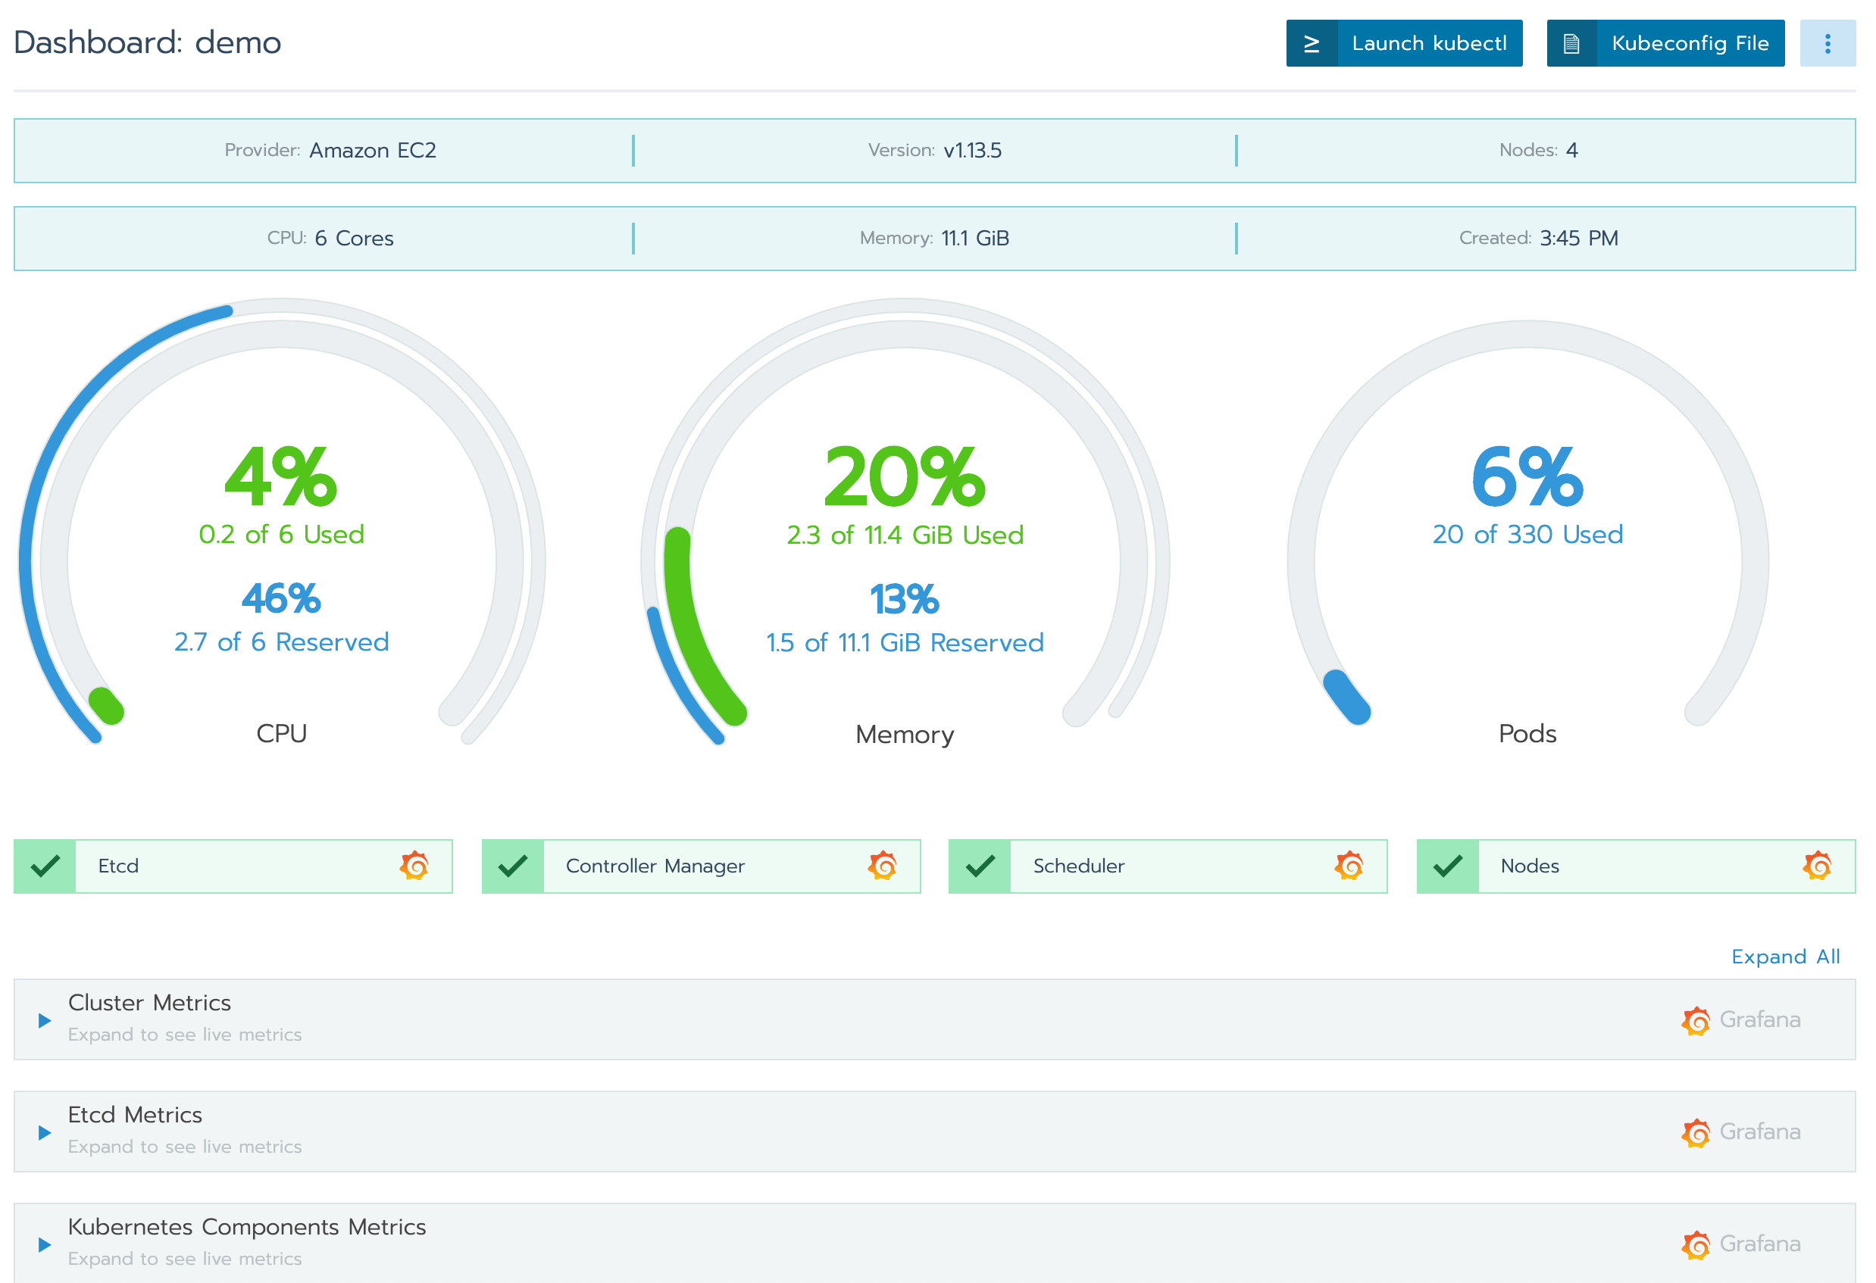Click the terminal icon on Launch kubectl
The height and width of the screenshot is (1283, 1876).
(x=1312, y=42)
